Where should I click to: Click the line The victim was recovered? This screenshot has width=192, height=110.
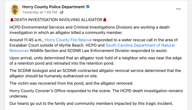pyautogui.click(x=71, y=83)
